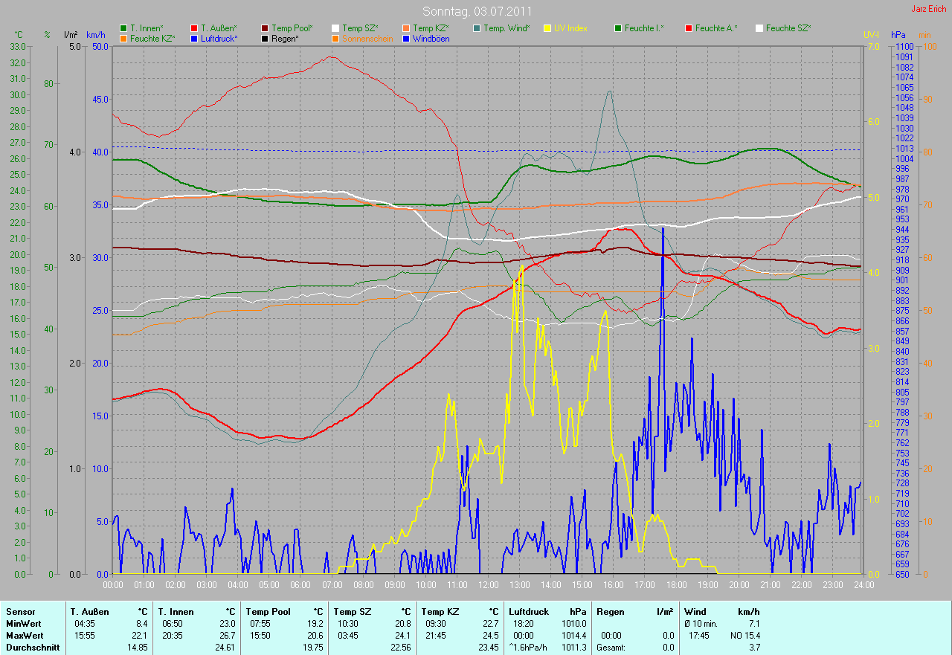Screen dimensions: 952x655
Task: Select the white swatch beside Temp SZ*
Action: [x=335, y=28]
